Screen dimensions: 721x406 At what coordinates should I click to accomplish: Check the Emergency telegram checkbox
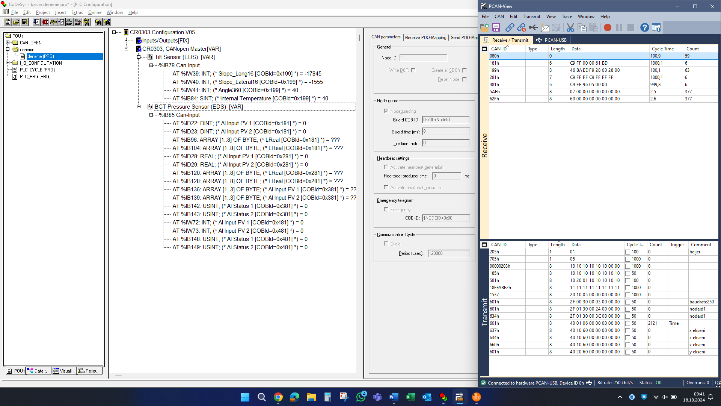pyautogui.click(x=386, y=209)
